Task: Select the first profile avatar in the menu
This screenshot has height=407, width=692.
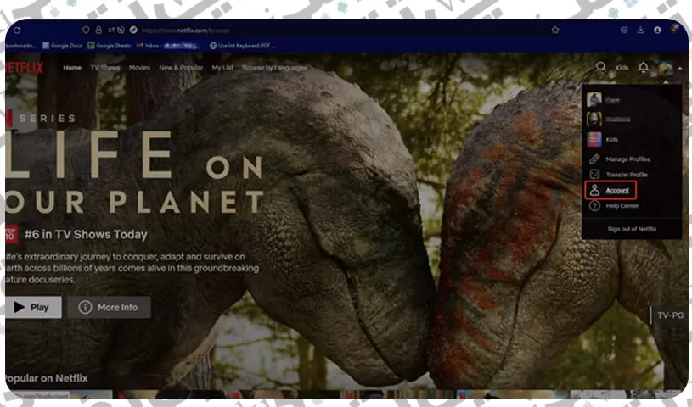Action: pos(594,100)
